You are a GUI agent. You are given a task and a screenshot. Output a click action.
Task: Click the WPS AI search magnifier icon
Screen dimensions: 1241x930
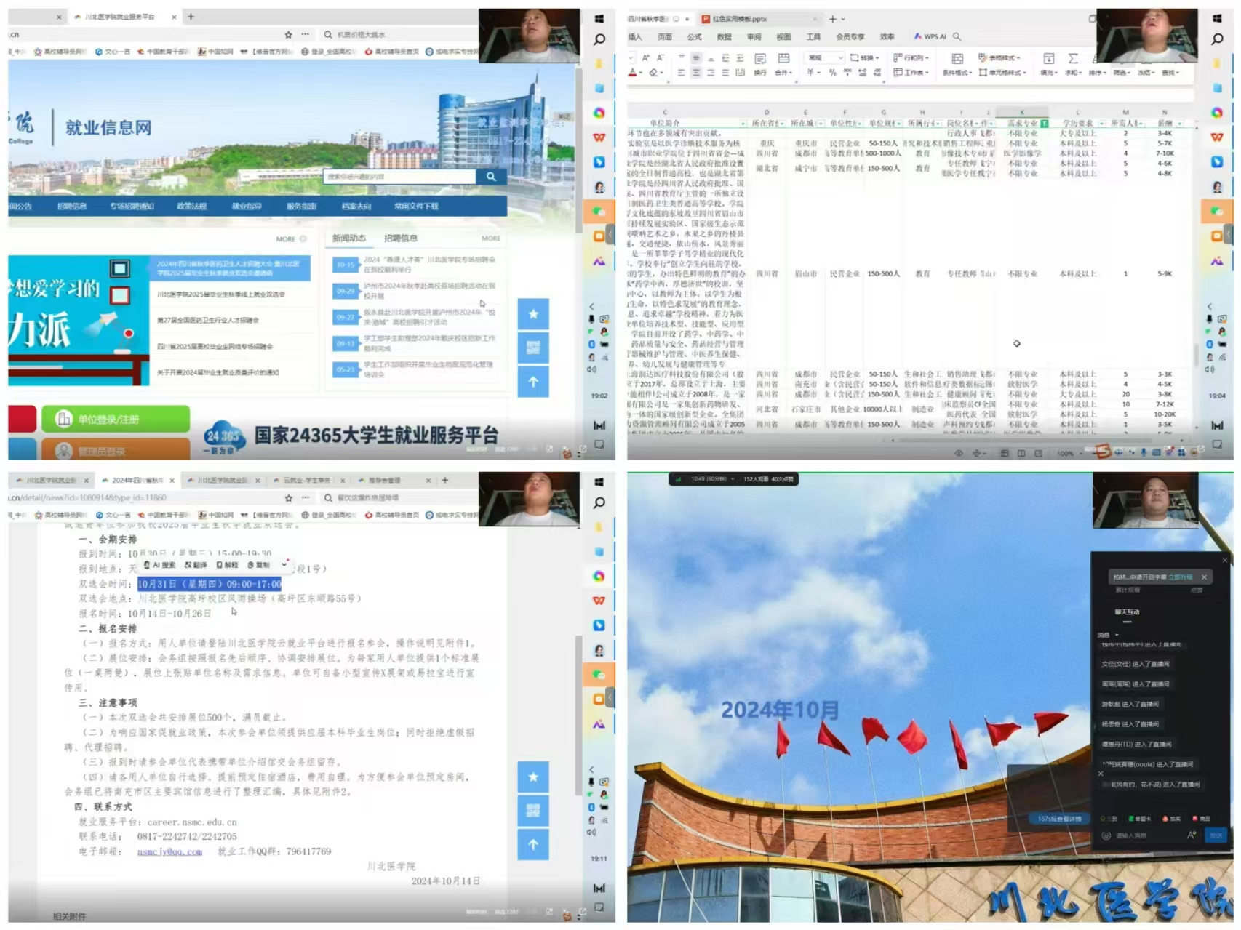point(957,36)
